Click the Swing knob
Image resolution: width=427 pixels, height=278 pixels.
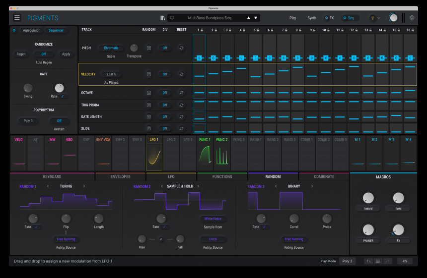tap(28, 88)
